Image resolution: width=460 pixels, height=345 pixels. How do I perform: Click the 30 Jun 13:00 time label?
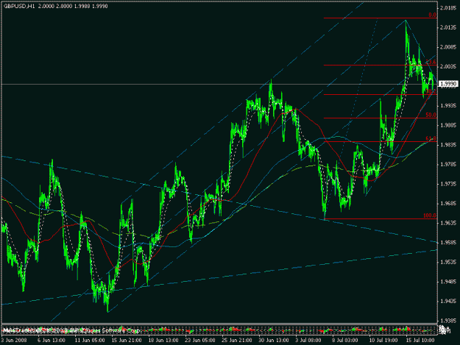pos(273,341)
